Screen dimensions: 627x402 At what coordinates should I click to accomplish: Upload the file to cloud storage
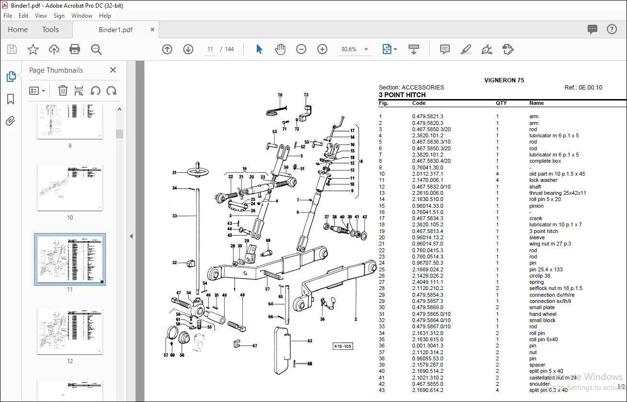[54, 49]
